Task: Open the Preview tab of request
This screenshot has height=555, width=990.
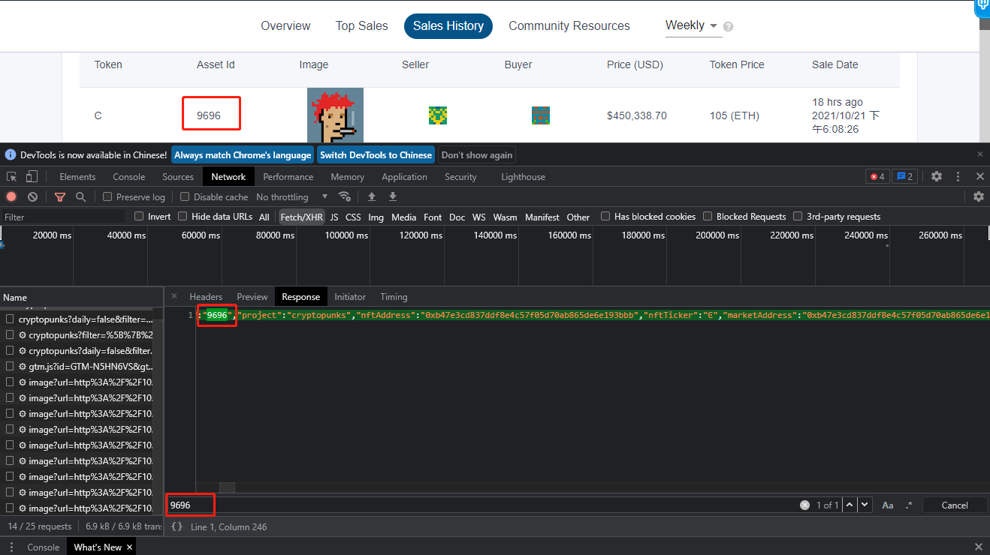Action: point(252,297)
